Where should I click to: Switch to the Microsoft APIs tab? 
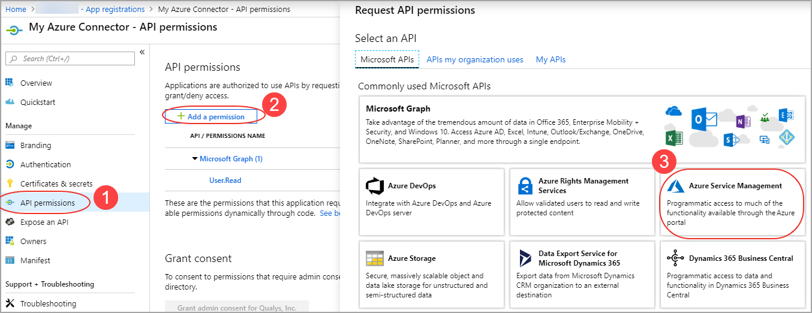coord(387,59)
